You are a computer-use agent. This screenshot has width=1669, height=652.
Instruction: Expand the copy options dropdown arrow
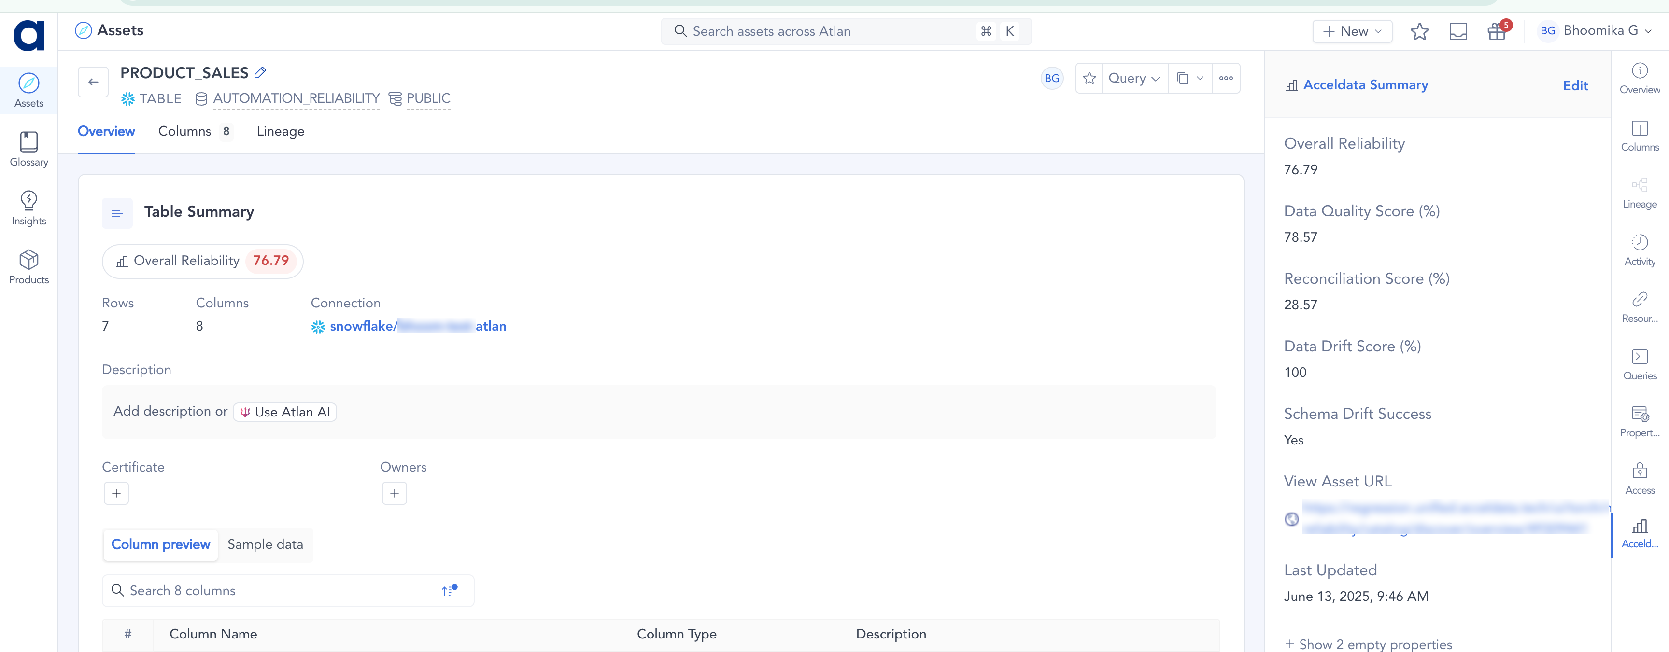(x=1200, y=78)
